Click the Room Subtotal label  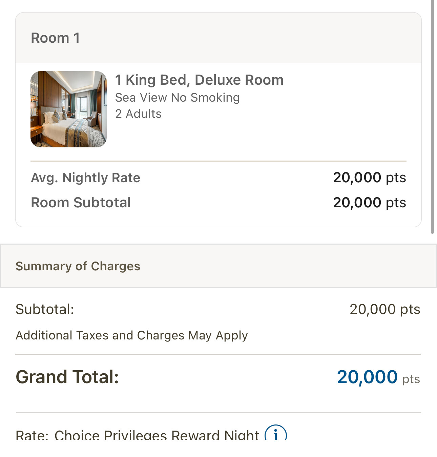click(x=81, y=203)
